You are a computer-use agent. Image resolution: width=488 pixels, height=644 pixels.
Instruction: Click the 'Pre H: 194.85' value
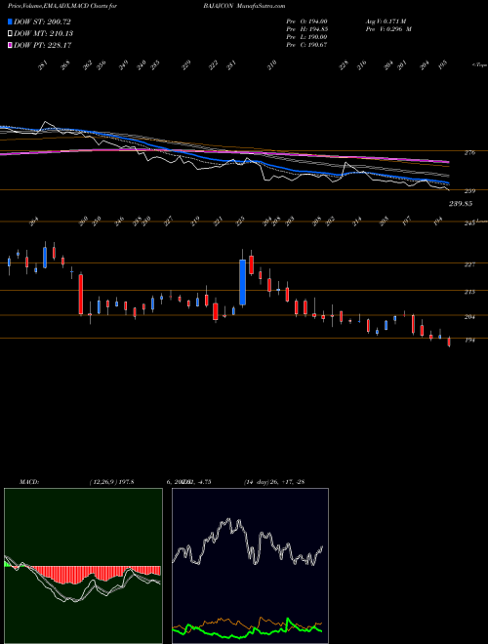click(x=306, y=29)
